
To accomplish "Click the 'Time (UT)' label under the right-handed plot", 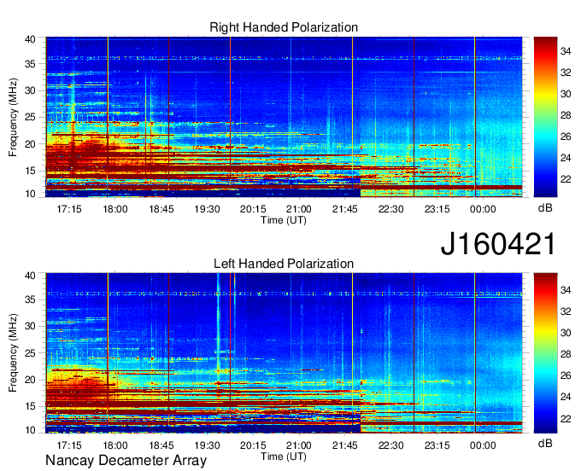I will 284,220.
